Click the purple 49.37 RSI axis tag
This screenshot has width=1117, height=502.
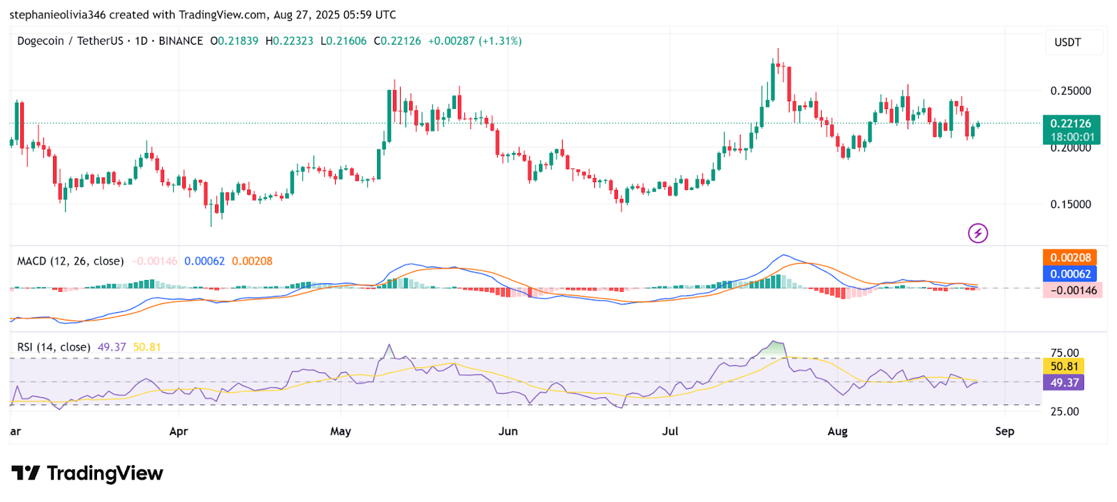click(1064, 383)
